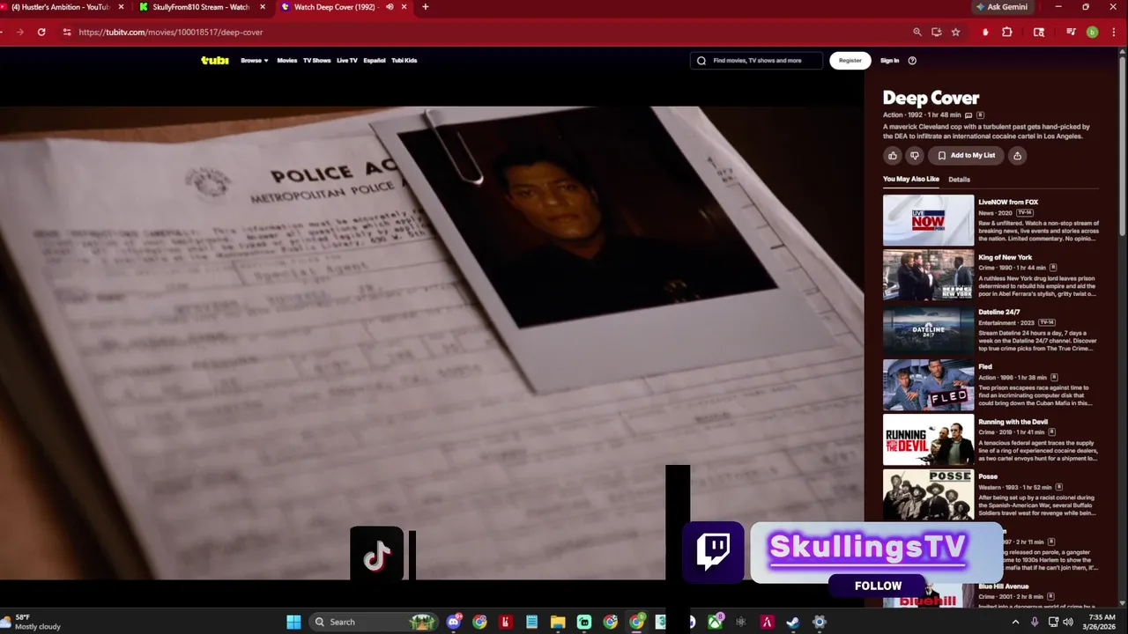
Task: Click the Sign In link
Action: (890, 61)
